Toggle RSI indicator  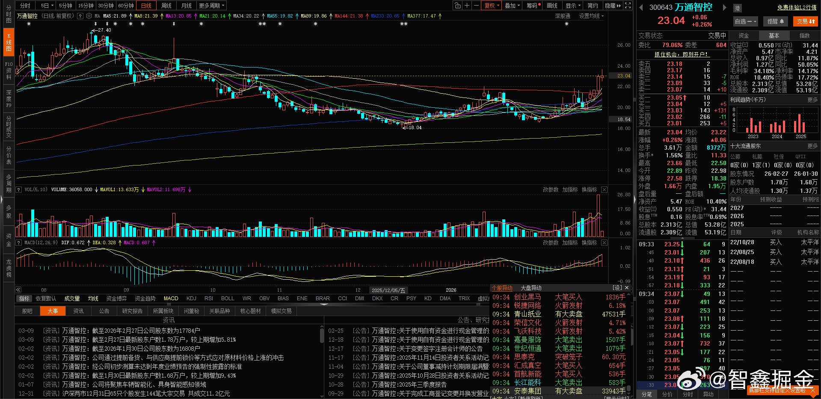[x=209, y=299]
